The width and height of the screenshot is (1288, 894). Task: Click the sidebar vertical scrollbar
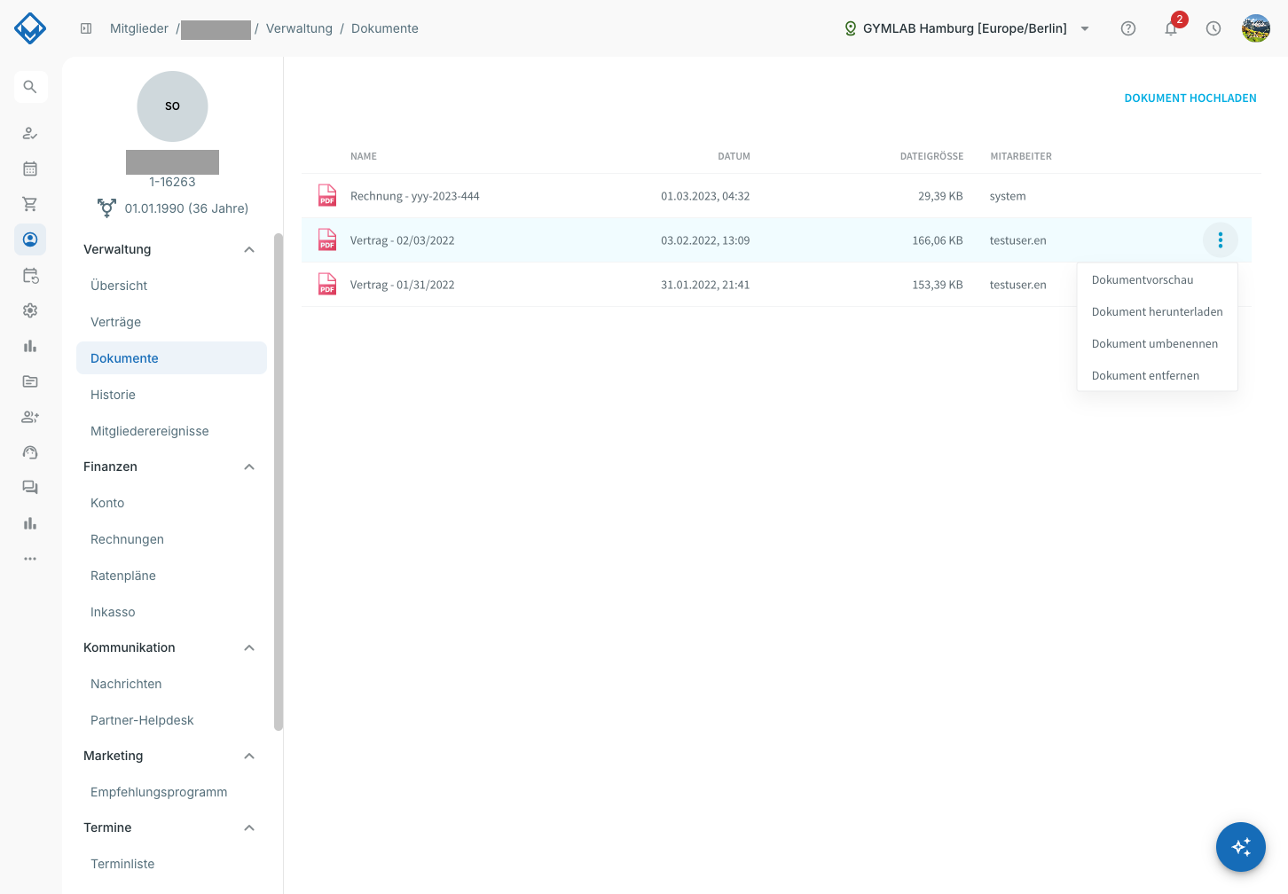point(279,482)
